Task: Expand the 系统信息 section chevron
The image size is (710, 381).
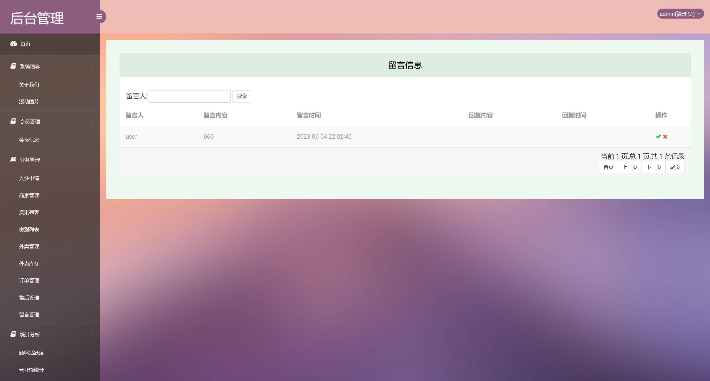Action: (92, 66)
